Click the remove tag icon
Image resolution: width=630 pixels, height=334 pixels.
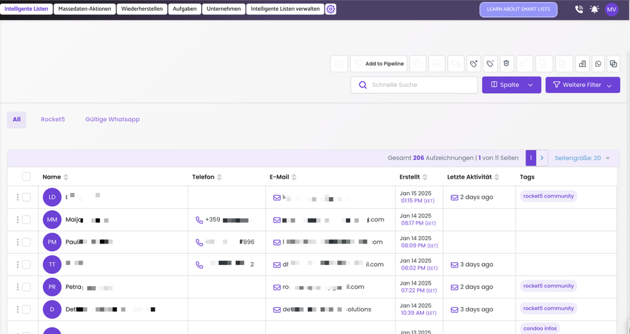click(490, 64)
